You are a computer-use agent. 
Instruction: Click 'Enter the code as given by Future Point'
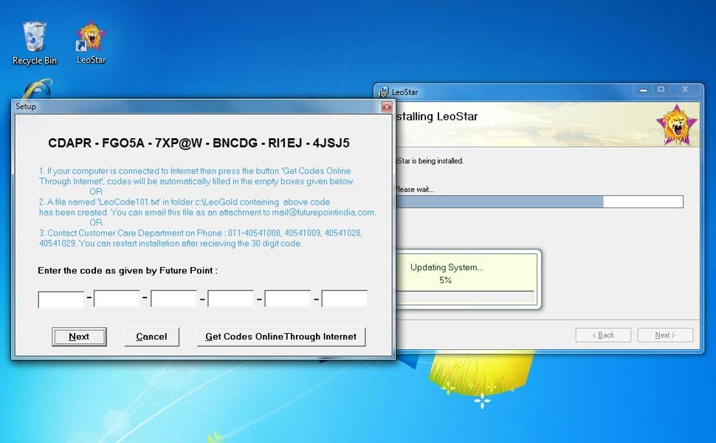[128, 270]
